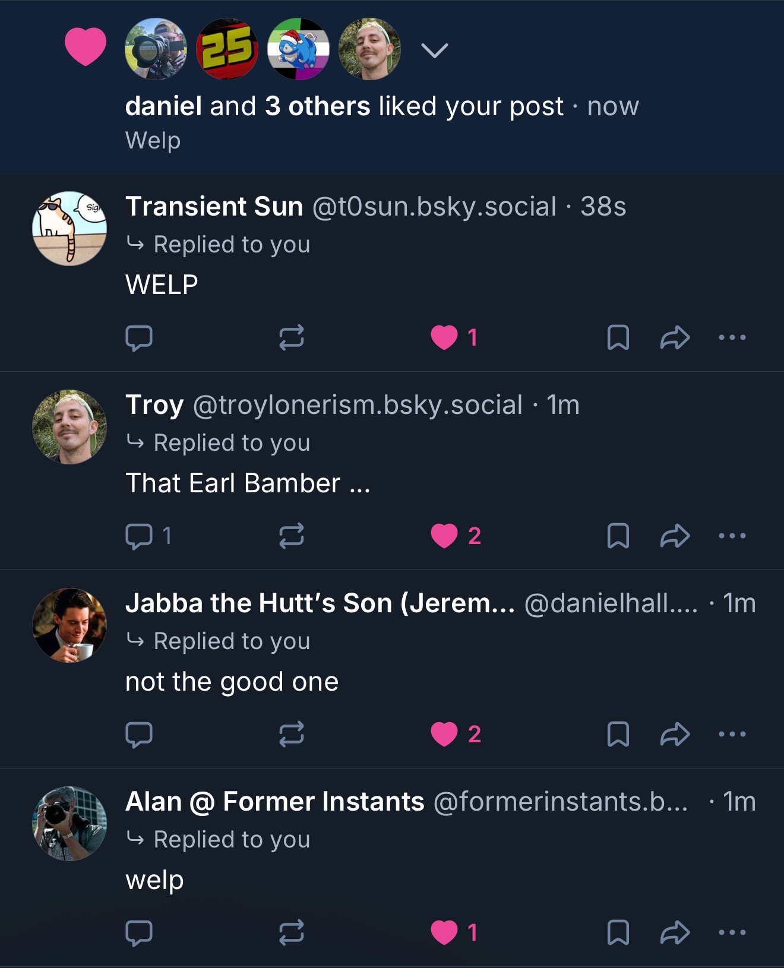
Task: Share Alan @ Former Instants reply
Action: (x=675, y=932)
